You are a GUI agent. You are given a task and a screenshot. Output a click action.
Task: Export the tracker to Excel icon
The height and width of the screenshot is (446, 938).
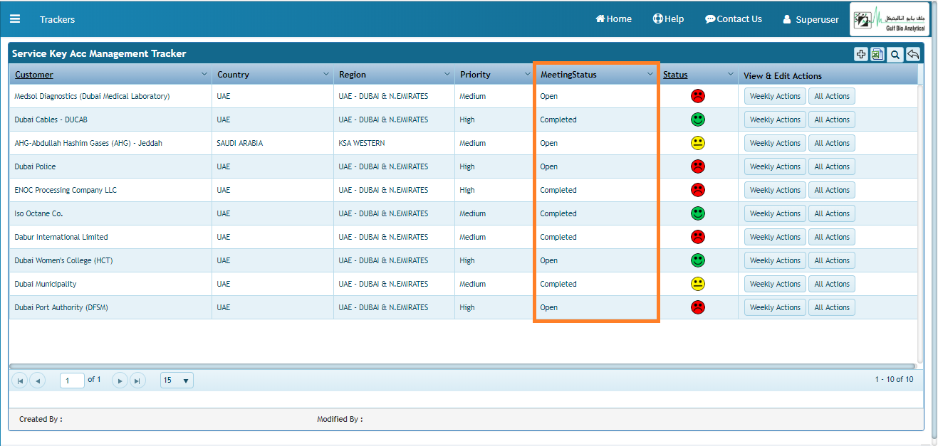[x=877, y=54]
